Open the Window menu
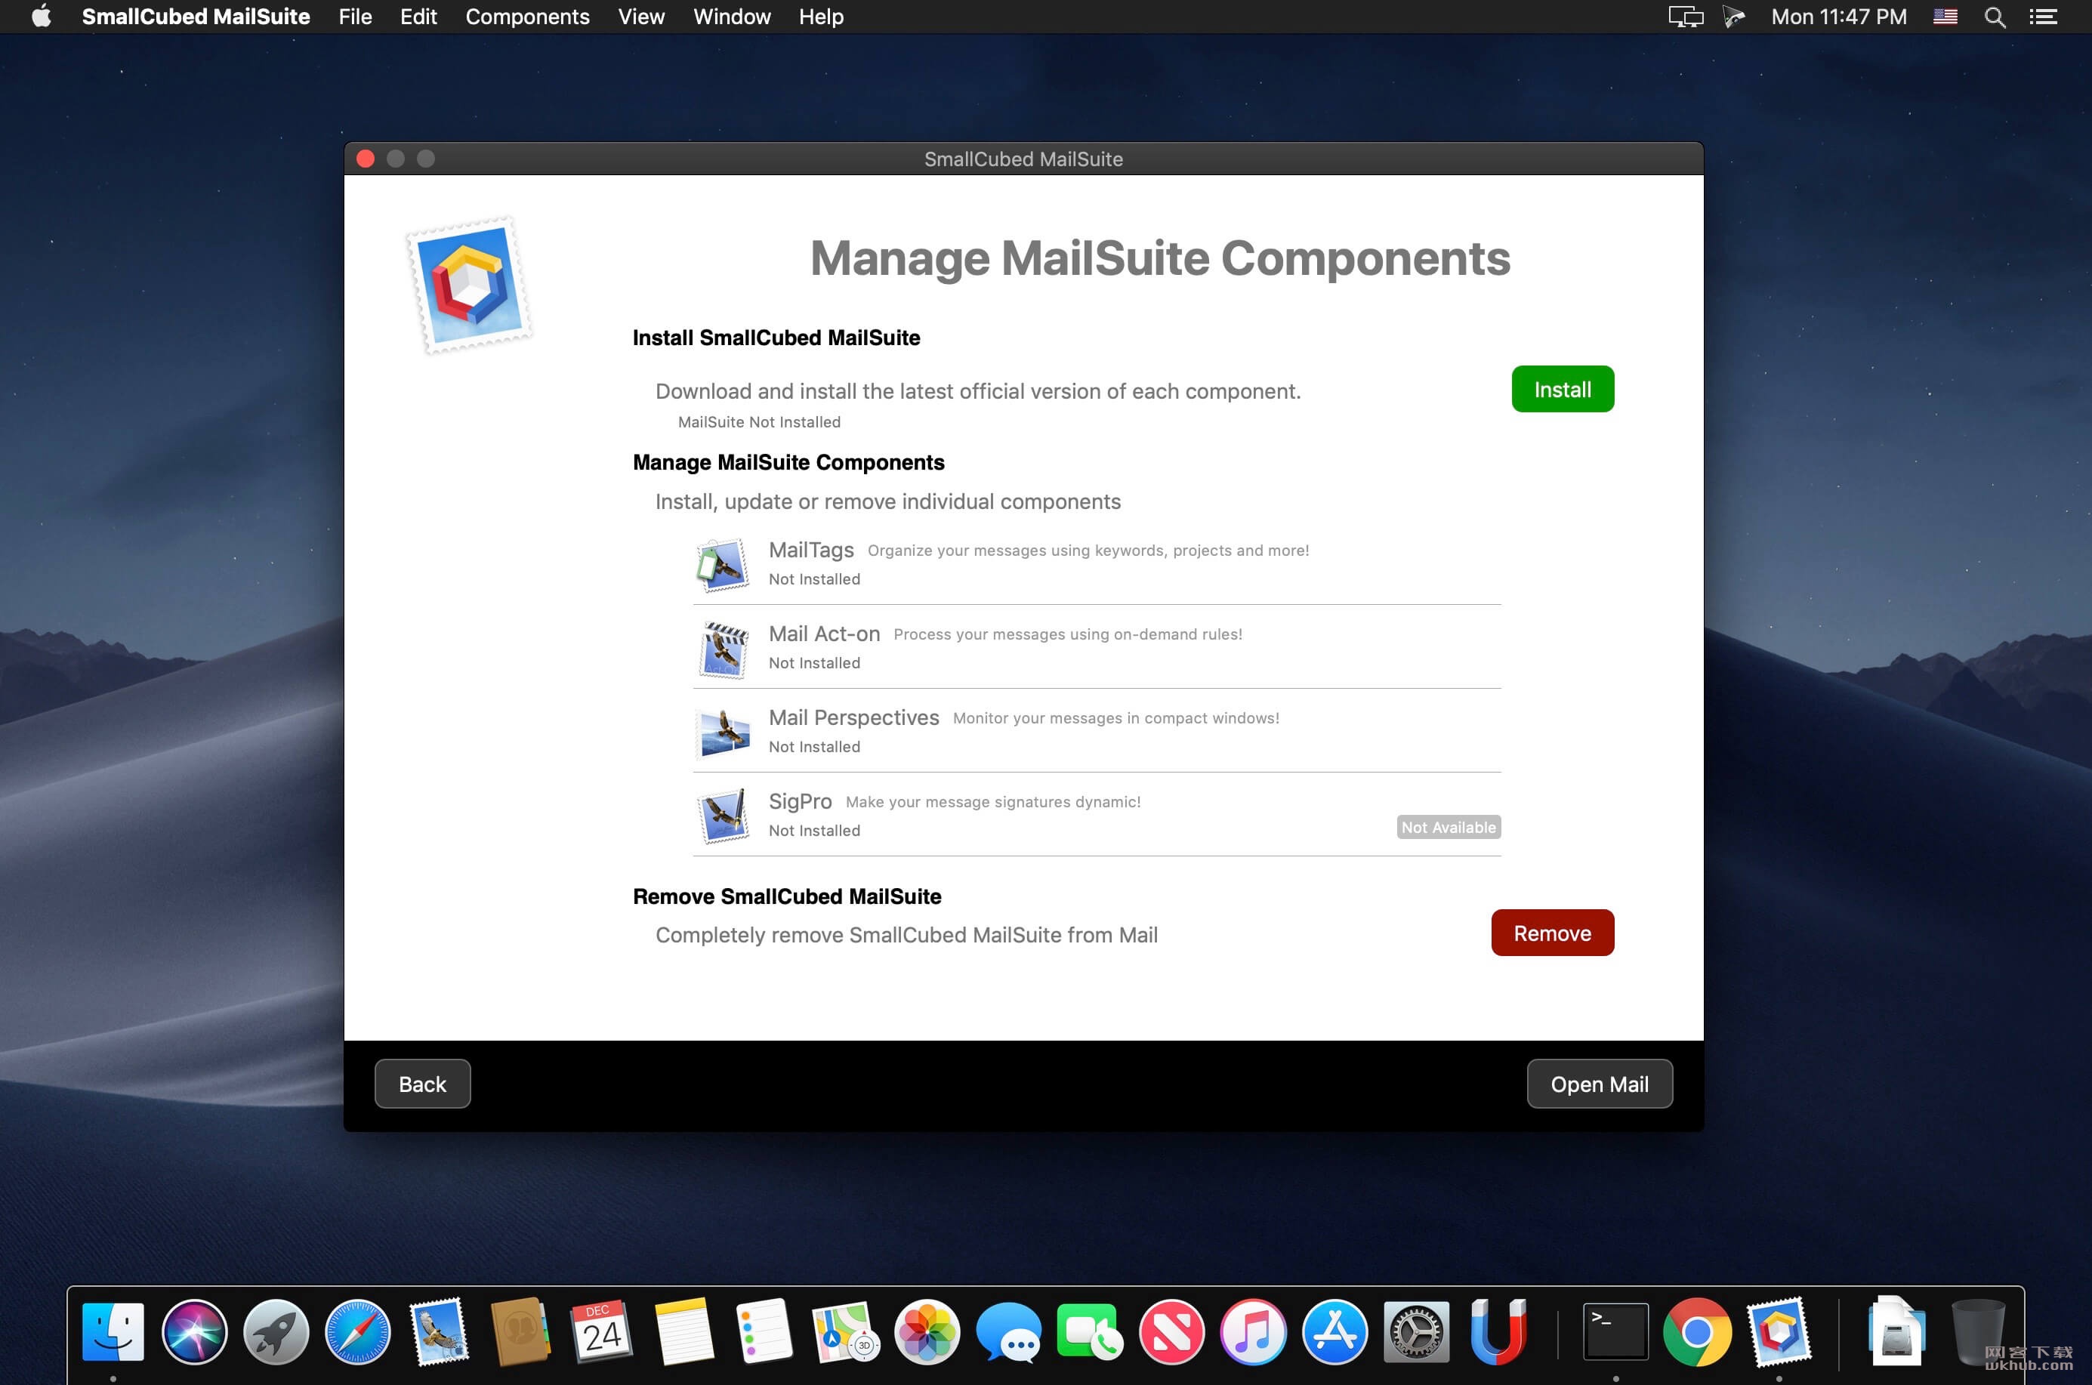Screen dimensions: 2092x1385 click(732, 17)
